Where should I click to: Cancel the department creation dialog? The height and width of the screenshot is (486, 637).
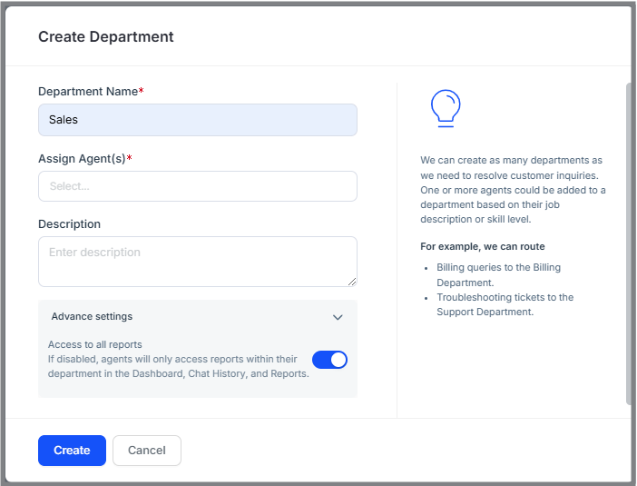pyautogui.click(x=147, y=451)
